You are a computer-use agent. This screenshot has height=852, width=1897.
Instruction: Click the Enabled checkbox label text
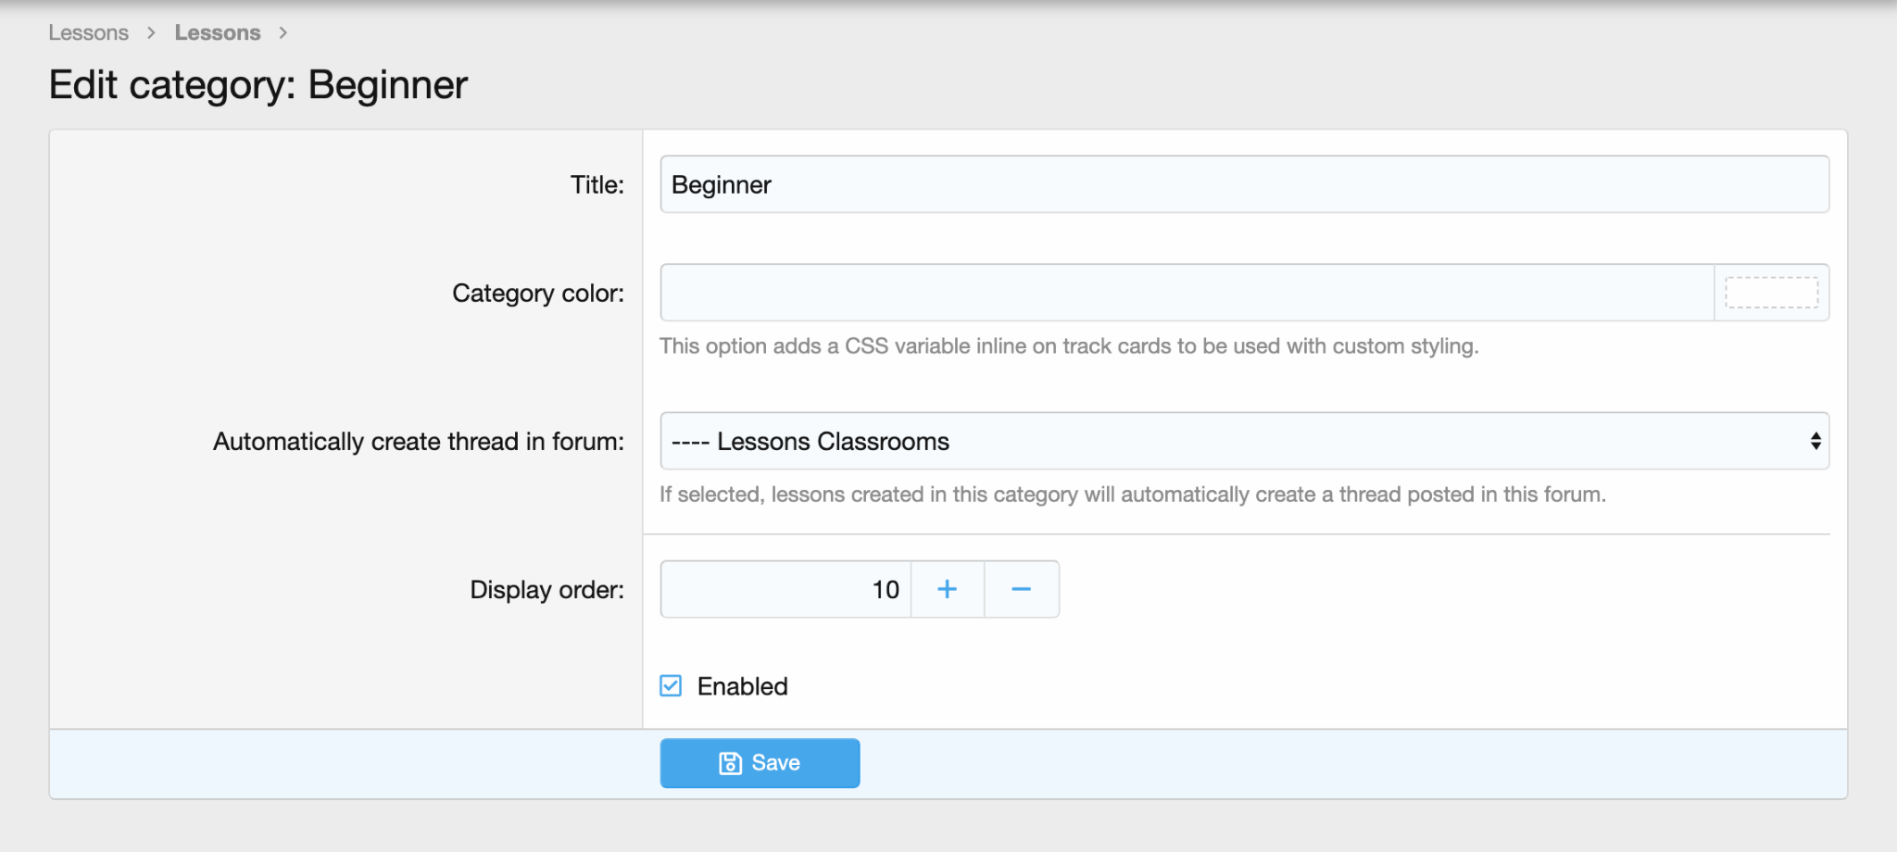coord(742,686)
